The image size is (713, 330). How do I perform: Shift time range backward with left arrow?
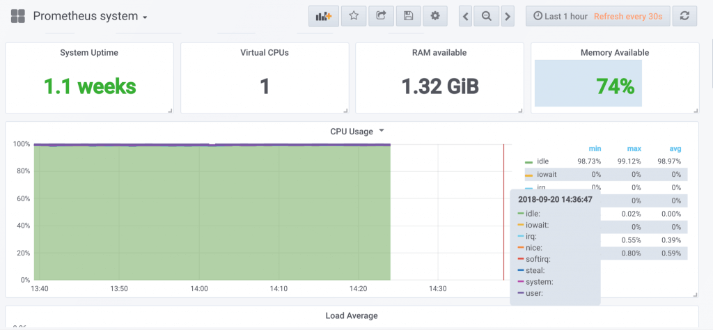(x=465, y=17)
